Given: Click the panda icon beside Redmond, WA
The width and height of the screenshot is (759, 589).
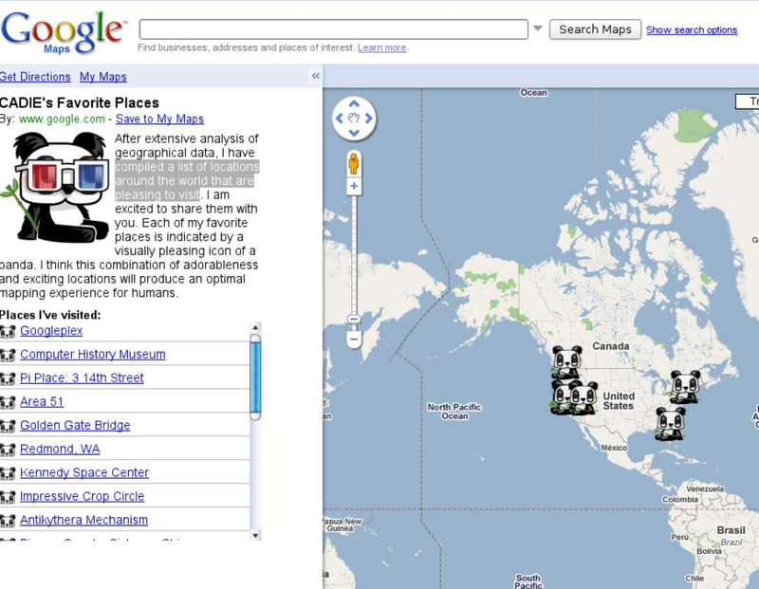Looking at the screenshot, I should tap(8, 451).
